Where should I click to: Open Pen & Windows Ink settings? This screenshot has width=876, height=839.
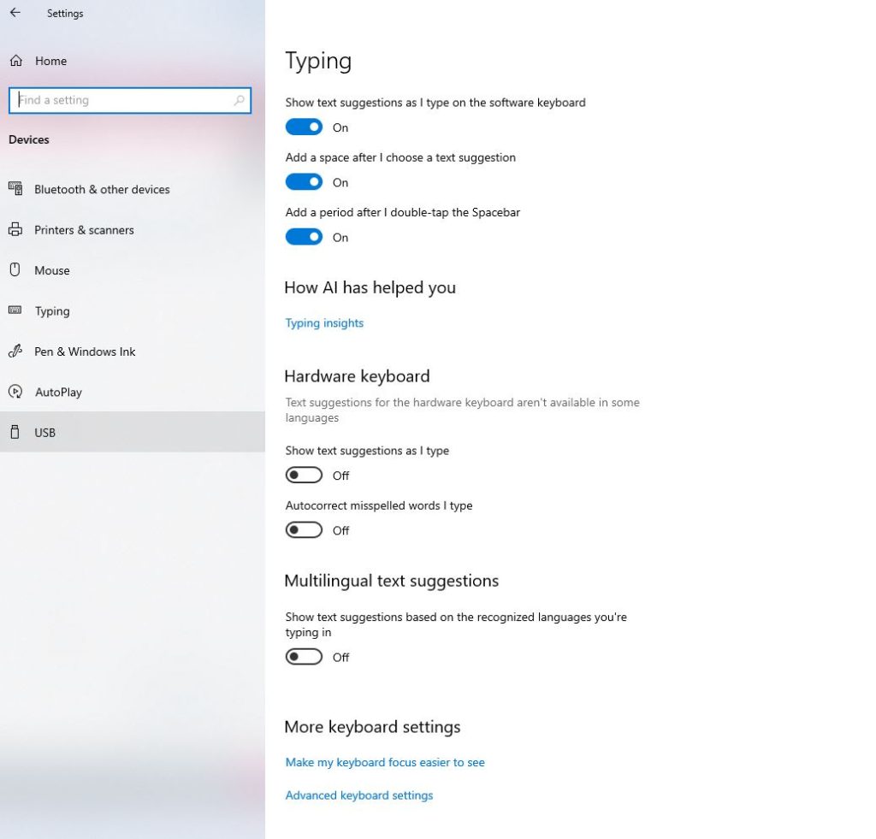coord(133,352)
